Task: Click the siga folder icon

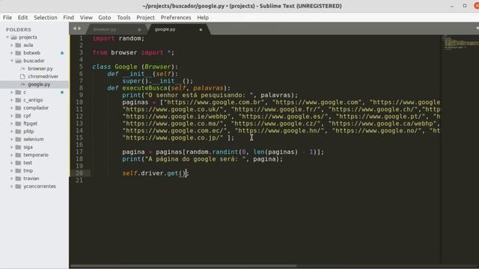Action: (18, 147)
